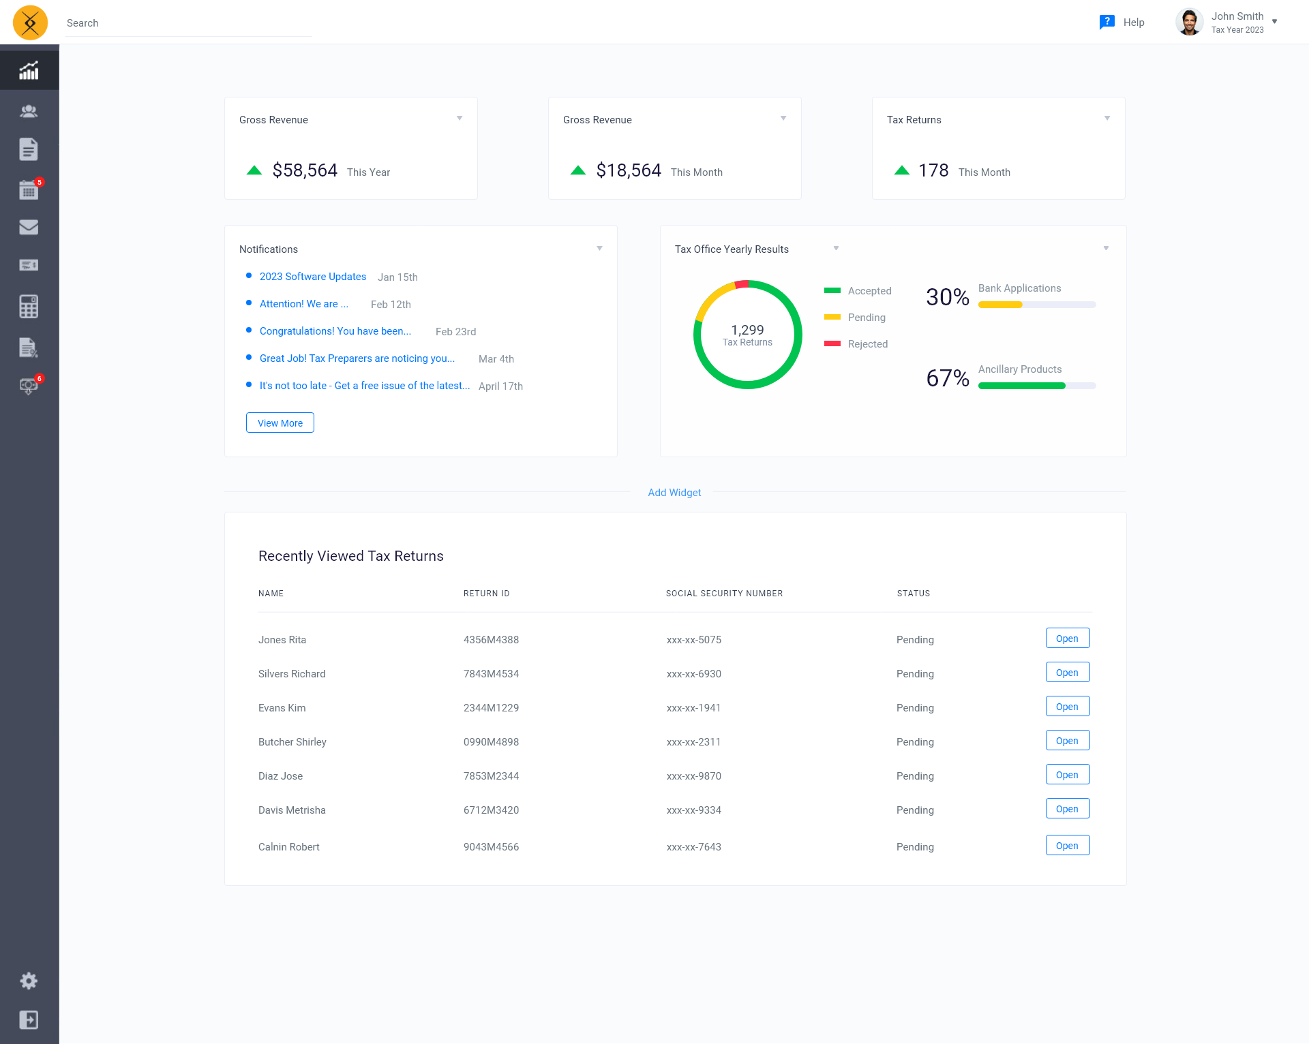This screenshot has width=1309, height=1044.
Task: Open the John Smith account menu
Action: point(1237,21)
